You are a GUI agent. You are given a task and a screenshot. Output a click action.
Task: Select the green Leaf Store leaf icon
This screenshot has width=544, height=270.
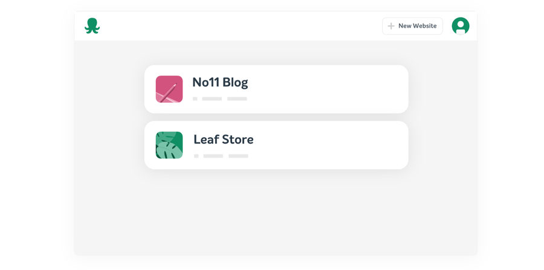[169, 145]
